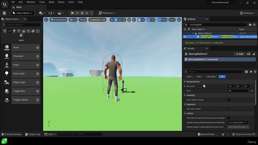Click the Details search field

pyautogui.click(x=213, y=72)
